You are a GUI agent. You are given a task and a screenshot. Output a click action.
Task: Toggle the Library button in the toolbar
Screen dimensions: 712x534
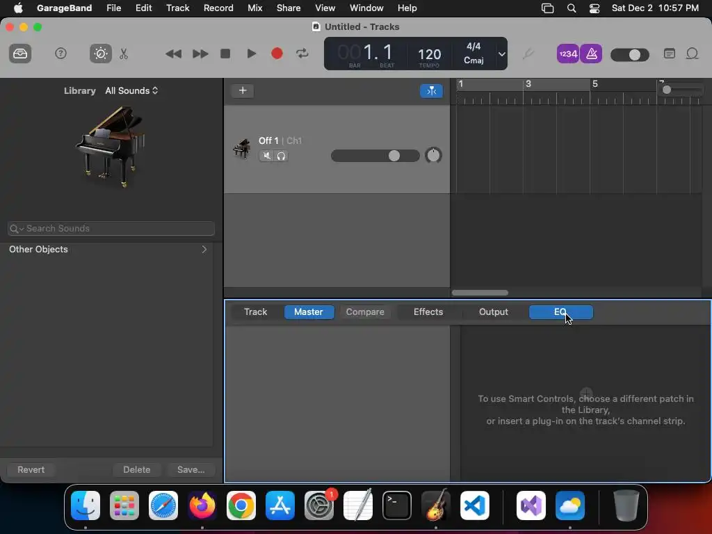(x=20, y=54)
